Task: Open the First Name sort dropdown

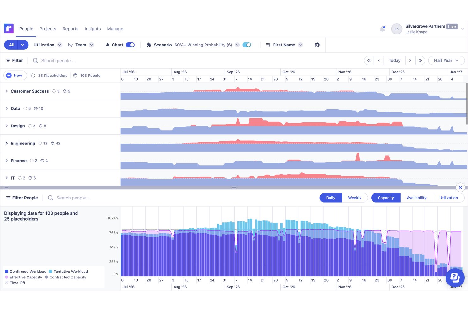Action: click(300, 45)
